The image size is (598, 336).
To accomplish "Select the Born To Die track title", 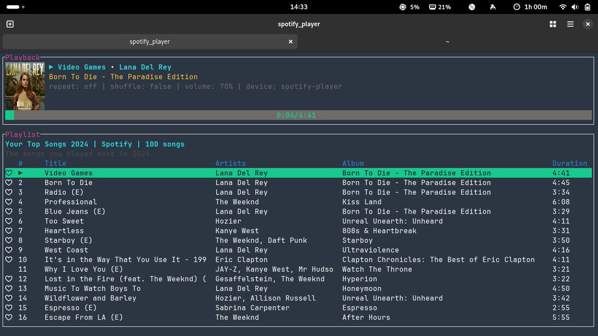I will 69,183.
